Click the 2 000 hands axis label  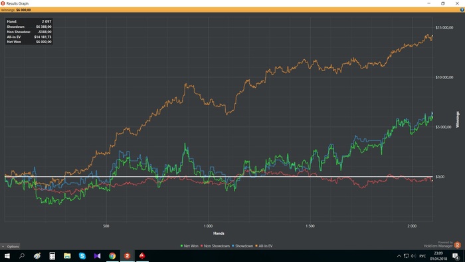[x=412, y=226]
